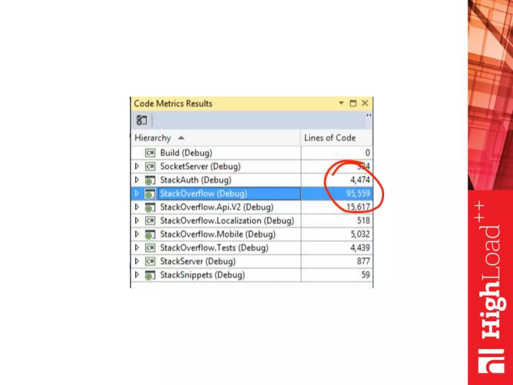Click the Export to Excel toolbar icon

point(142,120)
